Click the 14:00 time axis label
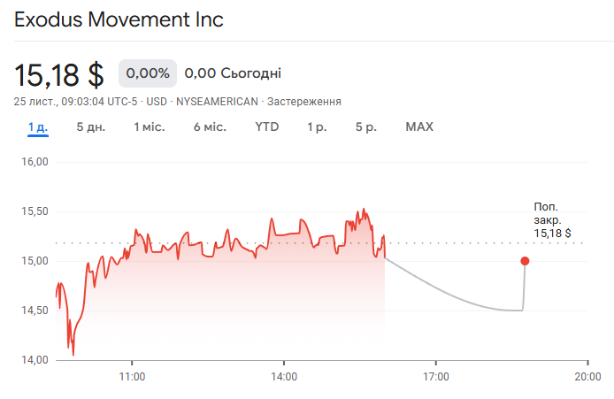 click(283, 376)
